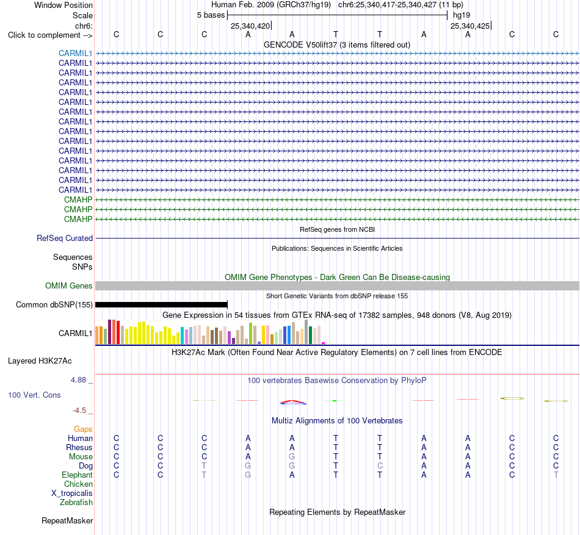This screenshot has height=535, width=580.
Task: Open 'Repeating Elements by RepeatMasker' track title
Action: click(x=337, y=512)
